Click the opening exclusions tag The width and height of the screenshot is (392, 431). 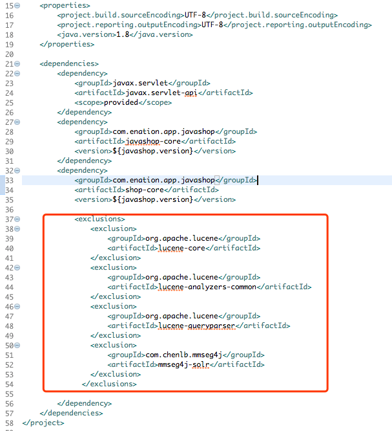tap(100, 219)
